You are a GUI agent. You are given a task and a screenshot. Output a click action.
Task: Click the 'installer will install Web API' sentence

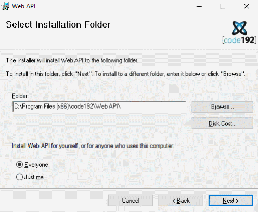tap(72, 60)
